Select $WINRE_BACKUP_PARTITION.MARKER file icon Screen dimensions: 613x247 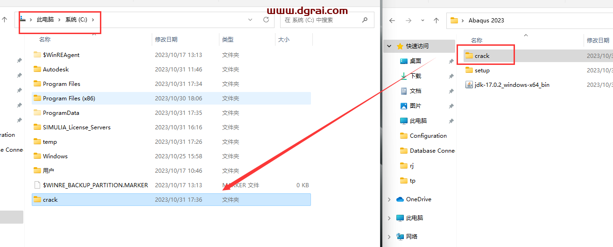pos(37,185)
